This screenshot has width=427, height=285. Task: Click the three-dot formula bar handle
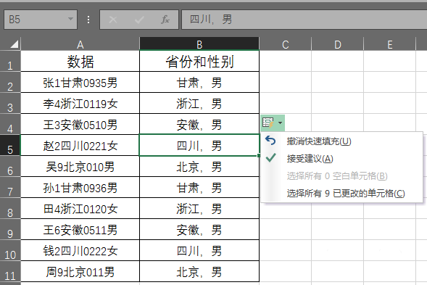pos(88,20)
